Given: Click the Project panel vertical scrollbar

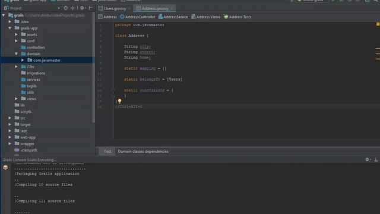Looking at the screenshot, I should [x=93, y=68].
